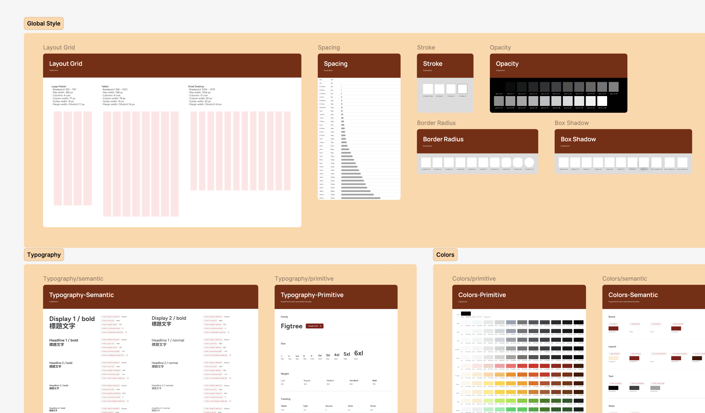705x413 pixels.
Task: Select the rounded-full circle sample
Action: tap(529, 162)
